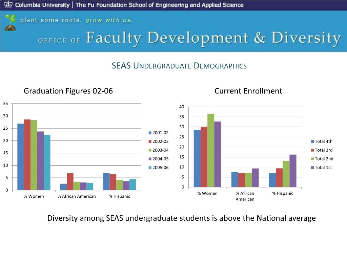Image resolution: width=347 pixels, height=260 pixels.
Task: Click 'Faculty Development & Diversity' banner title
Action: coord(213,38)
